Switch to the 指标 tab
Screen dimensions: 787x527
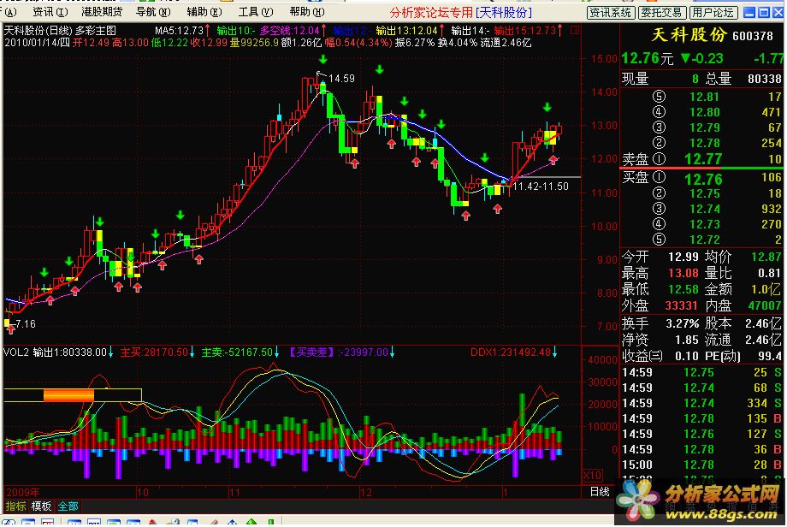coord(15,506)
